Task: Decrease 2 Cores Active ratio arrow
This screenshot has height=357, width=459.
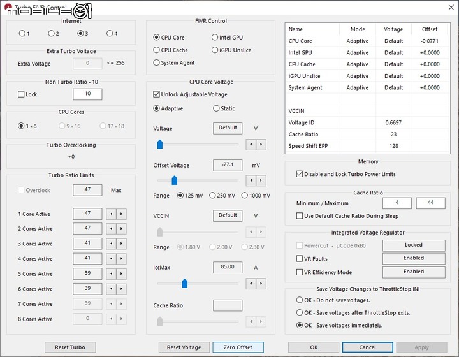Action: (111, 228)
